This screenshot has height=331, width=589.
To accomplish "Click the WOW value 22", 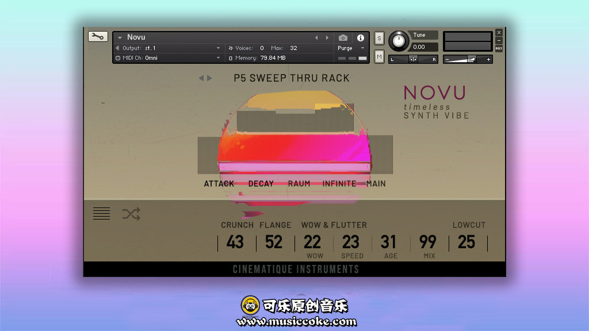I will (312, 242).
